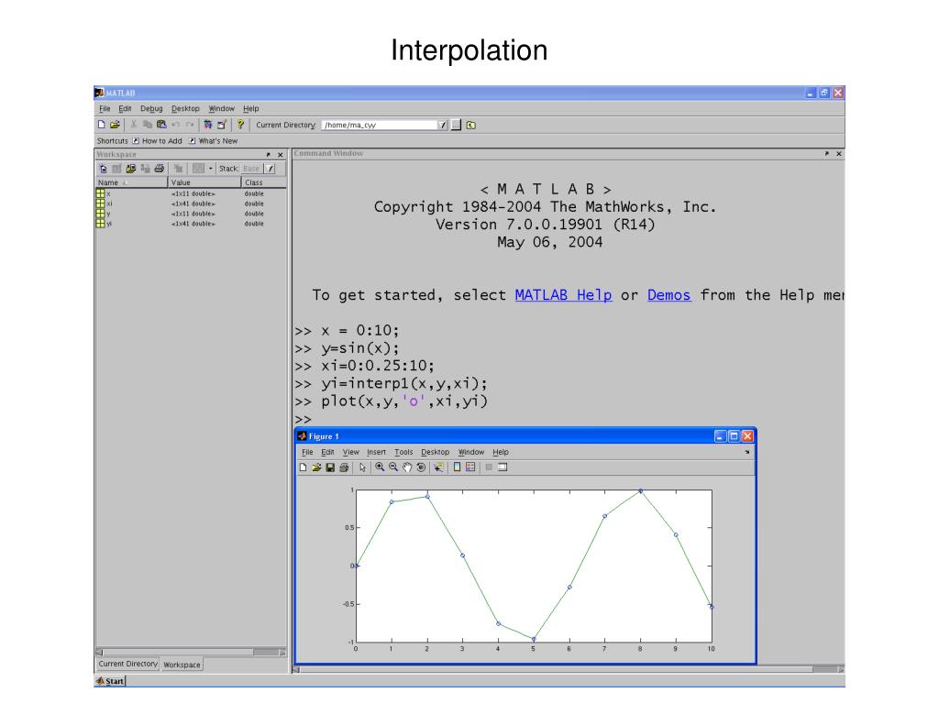Viewport: 939px width, 704px height.
Task: Click the New M-File icon in MATLAB toolbar
Action: [x=101, y=125]
